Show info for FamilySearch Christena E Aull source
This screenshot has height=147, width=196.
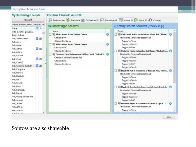171,34
